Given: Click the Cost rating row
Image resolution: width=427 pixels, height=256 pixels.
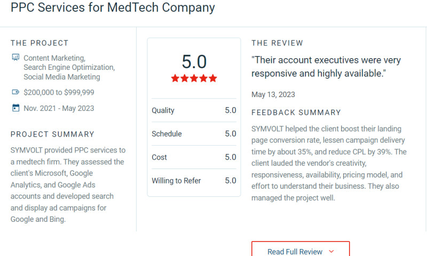Looking at the screenshot, I should point(194,157).
